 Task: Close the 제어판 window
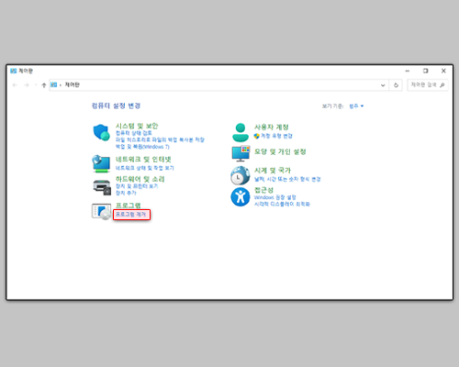point(443,71)
